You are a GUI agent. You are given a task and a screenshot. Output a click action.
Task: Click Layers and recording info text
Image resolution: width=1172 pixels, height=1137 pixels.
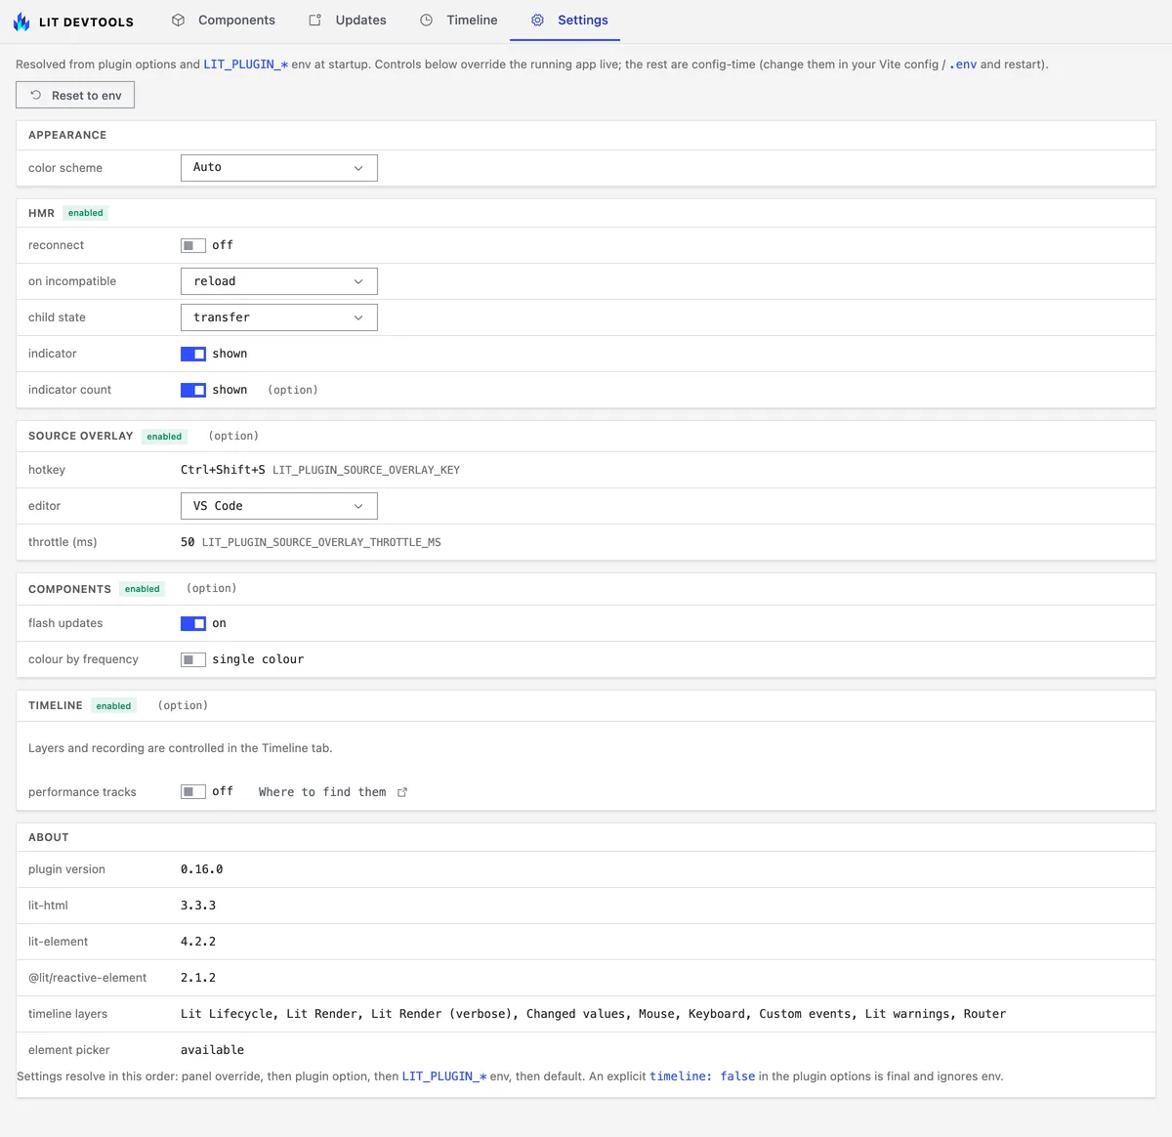tap(181, 748)
